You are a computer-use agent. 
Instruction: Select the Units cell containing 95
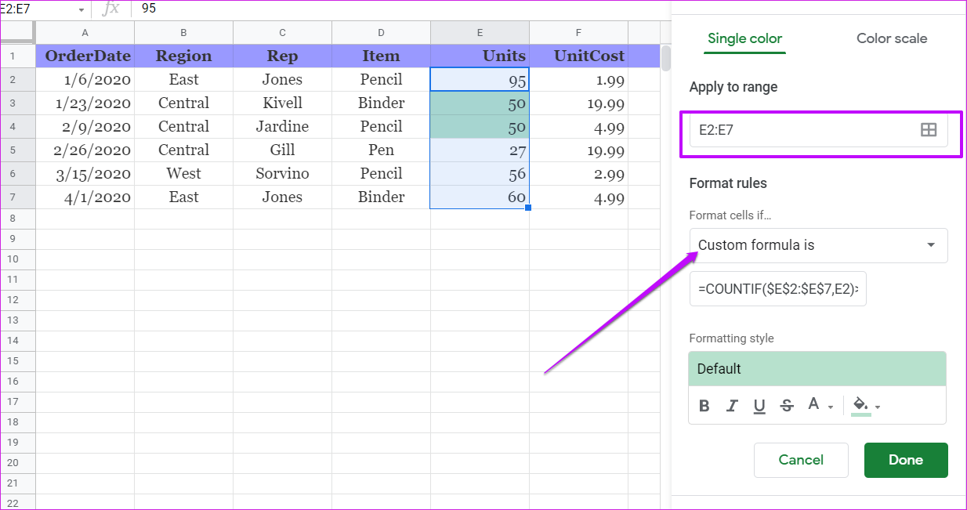(x=480, y=80)
